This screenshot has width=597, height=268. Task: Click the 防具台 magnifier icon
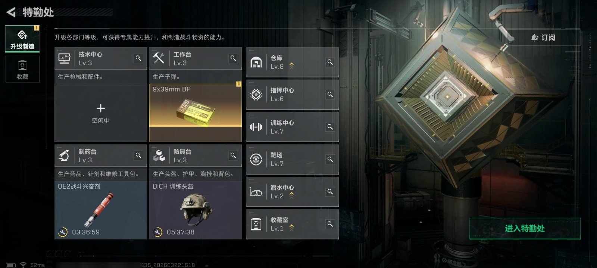(233, 156)
